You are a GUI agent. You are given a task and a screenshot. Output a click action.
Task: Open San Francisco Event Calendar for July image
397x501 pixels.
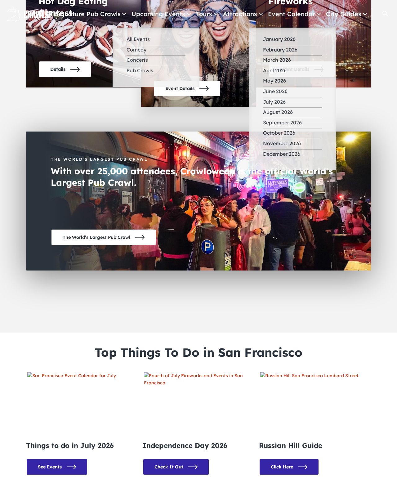point(72,376)
